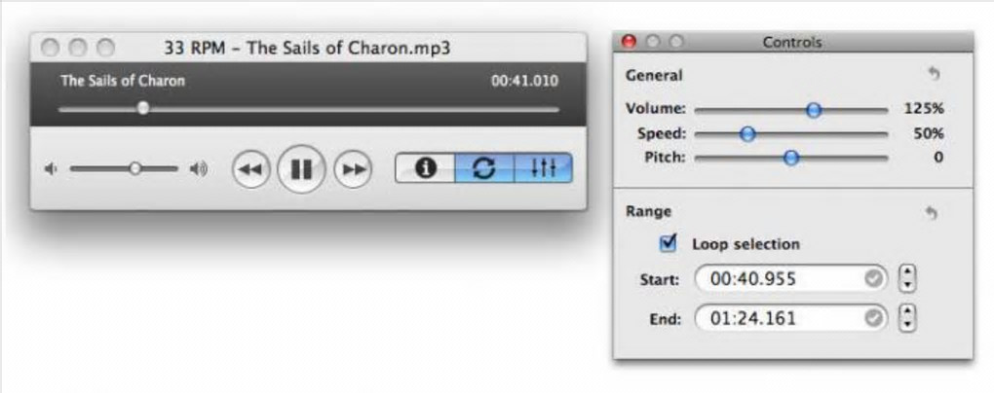Reset Range settings with the undo arrow
994x393 pixels.
click(x=932, y=212)
